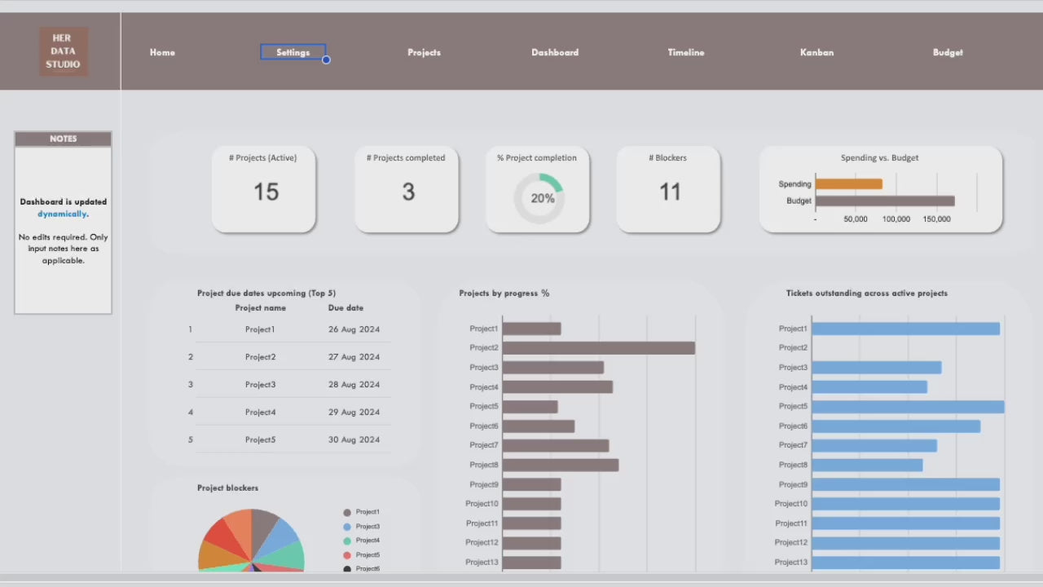Click the Project4 legend color dot
Screen dimensions: 1043x587
point(347,541)
